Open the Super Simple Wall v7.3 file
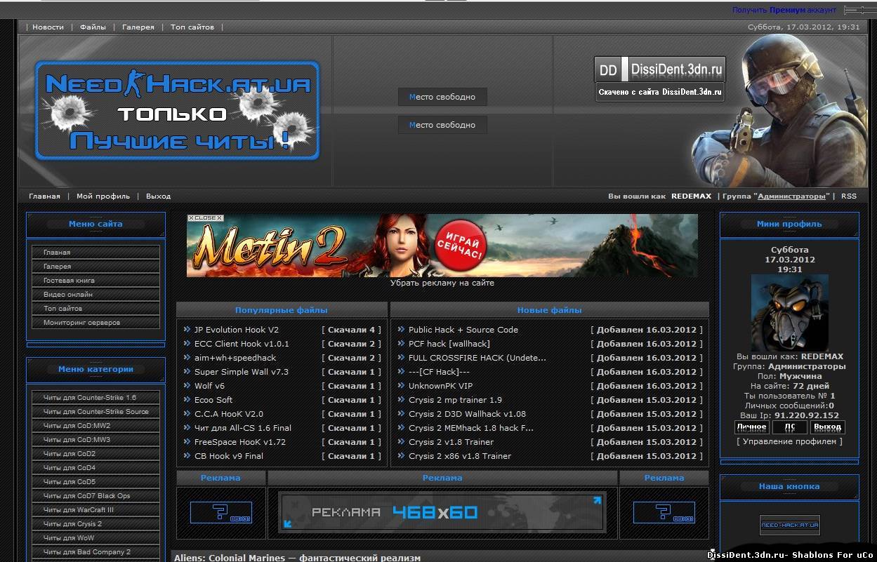Image resolution: width=877 pixels, height=562 pixels. (x=242, y=372)
